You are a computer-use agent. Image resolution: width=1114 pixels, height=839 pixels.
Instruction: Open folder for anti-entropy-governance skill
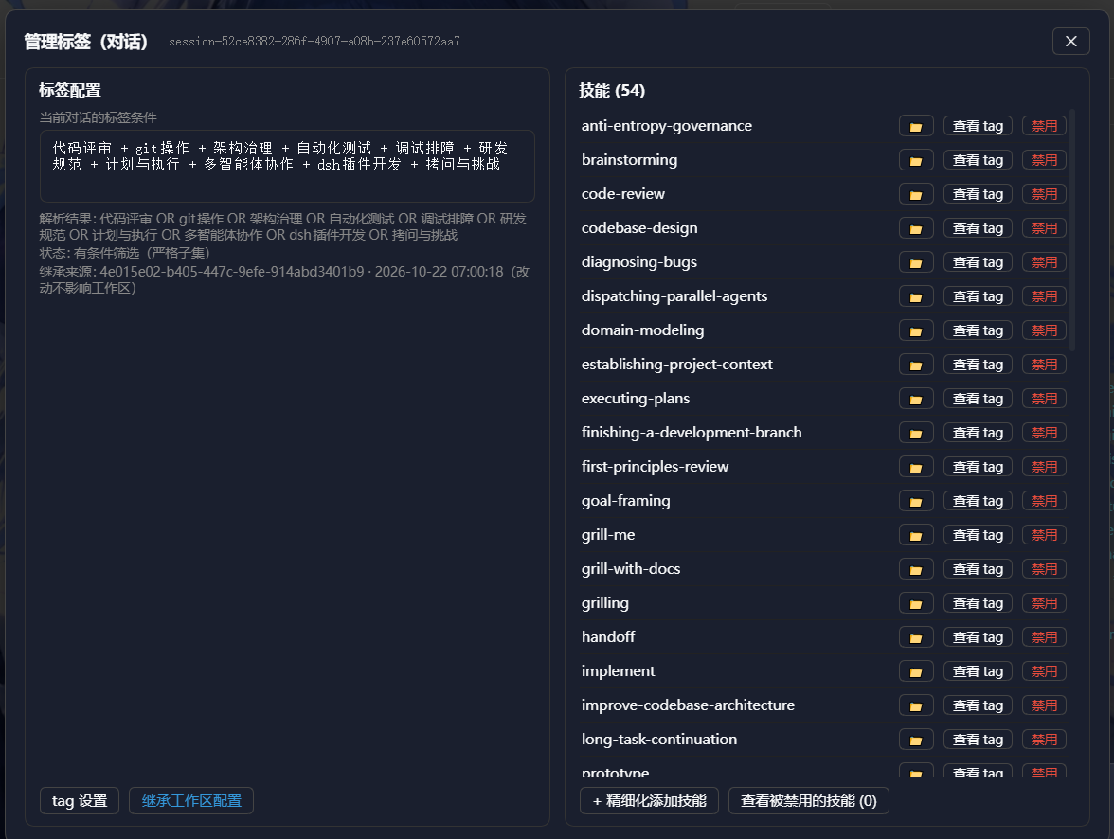(x=916, y=127)
